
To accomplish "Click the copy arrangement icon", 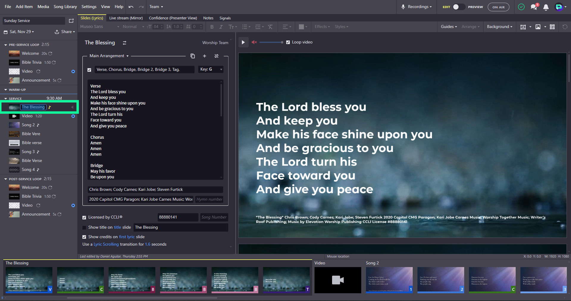I will [193, 56].
